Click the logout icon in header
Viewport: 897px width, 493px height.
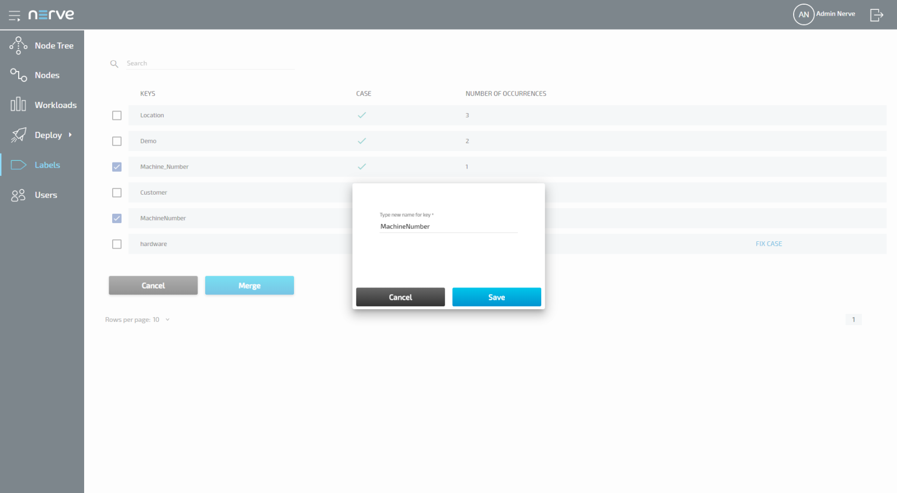pyautogui.click(x=876, y=15)
